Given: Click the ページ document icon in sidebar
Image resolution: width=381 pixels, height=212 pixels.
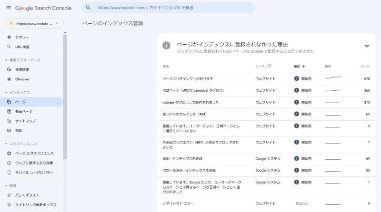Looking at the screenshot, I should [9, 102].
